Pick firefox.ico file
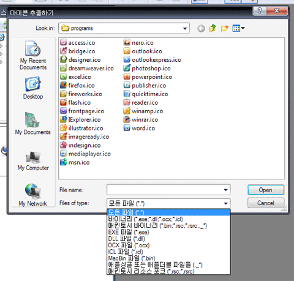Image resolution: width=294 pixels, height=281 pixels. pyautogui.click(x=77, y=85)
